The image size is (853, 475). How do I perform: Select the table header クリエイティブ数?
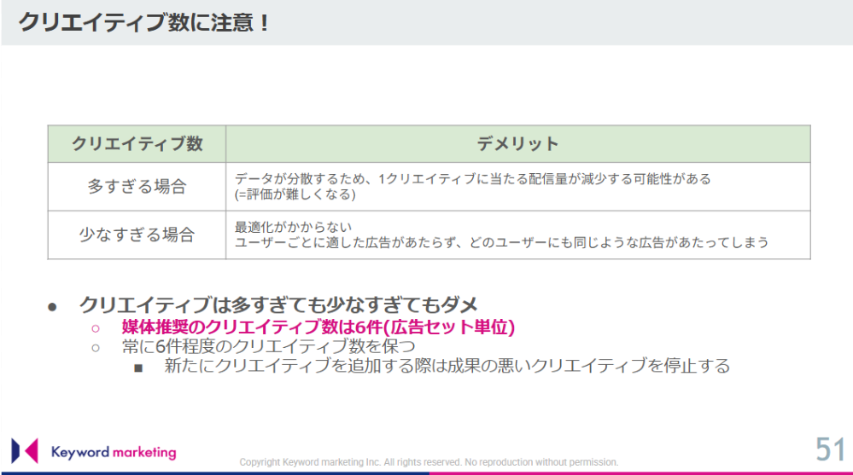click(137, 144)
